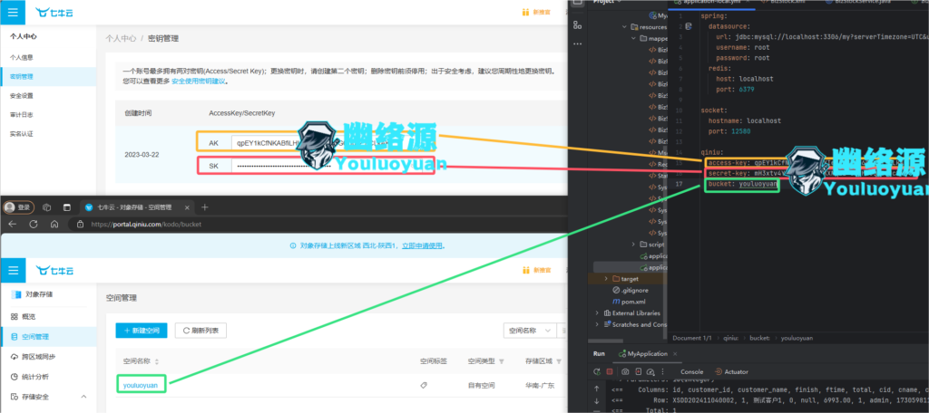Click 新建空间 button
Screen dimensions: 929x413
click(x=142, y=331)
